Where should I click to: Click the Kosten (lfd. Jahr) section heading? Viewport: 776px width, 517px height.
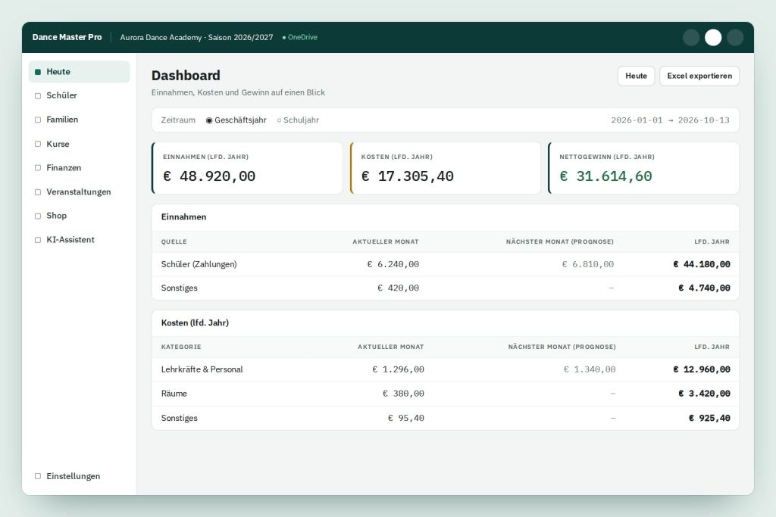195,322
